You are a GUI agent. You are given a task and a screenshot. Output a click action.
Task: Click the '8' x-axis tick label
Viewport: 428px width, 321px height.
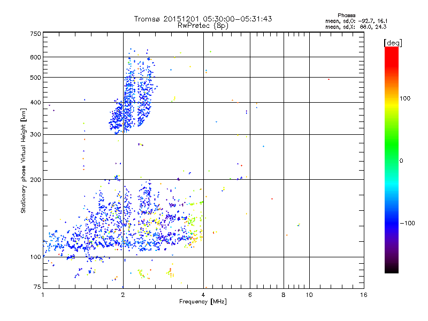[284, 295]
